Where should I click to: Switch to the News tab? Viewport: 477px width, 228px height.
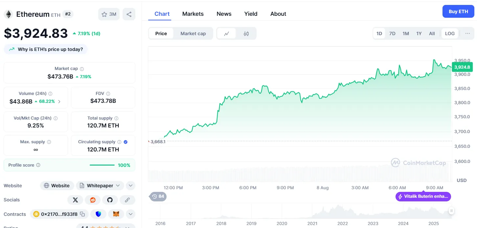pos(224,14)
